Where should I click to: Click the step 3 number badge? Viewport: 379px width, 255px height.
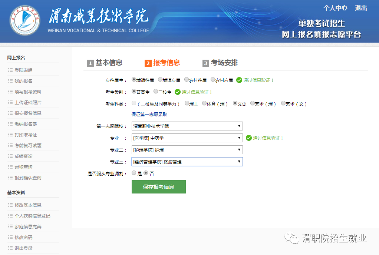tap(205, 63)
